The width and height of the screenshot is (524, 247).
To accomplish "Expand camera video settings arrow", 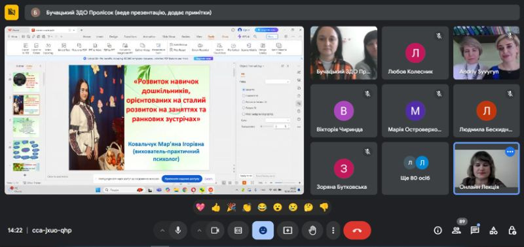I will 200,230.
